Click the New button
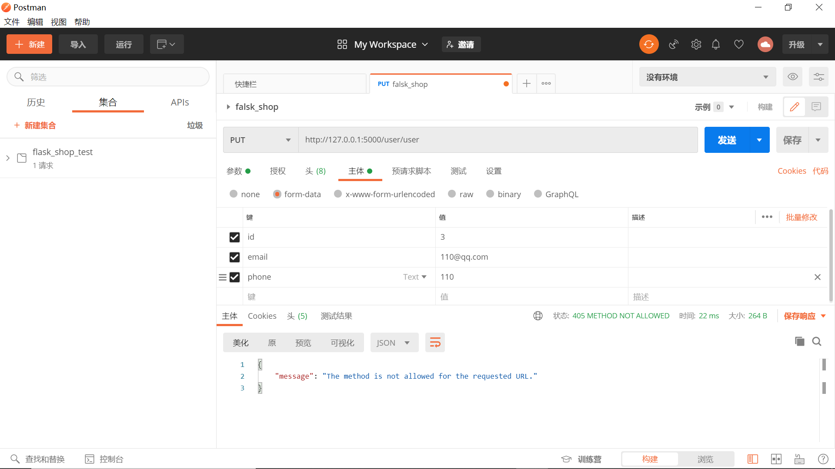This screenshot has width=835, height=469. pyautogui.click(x=29, y=44)
